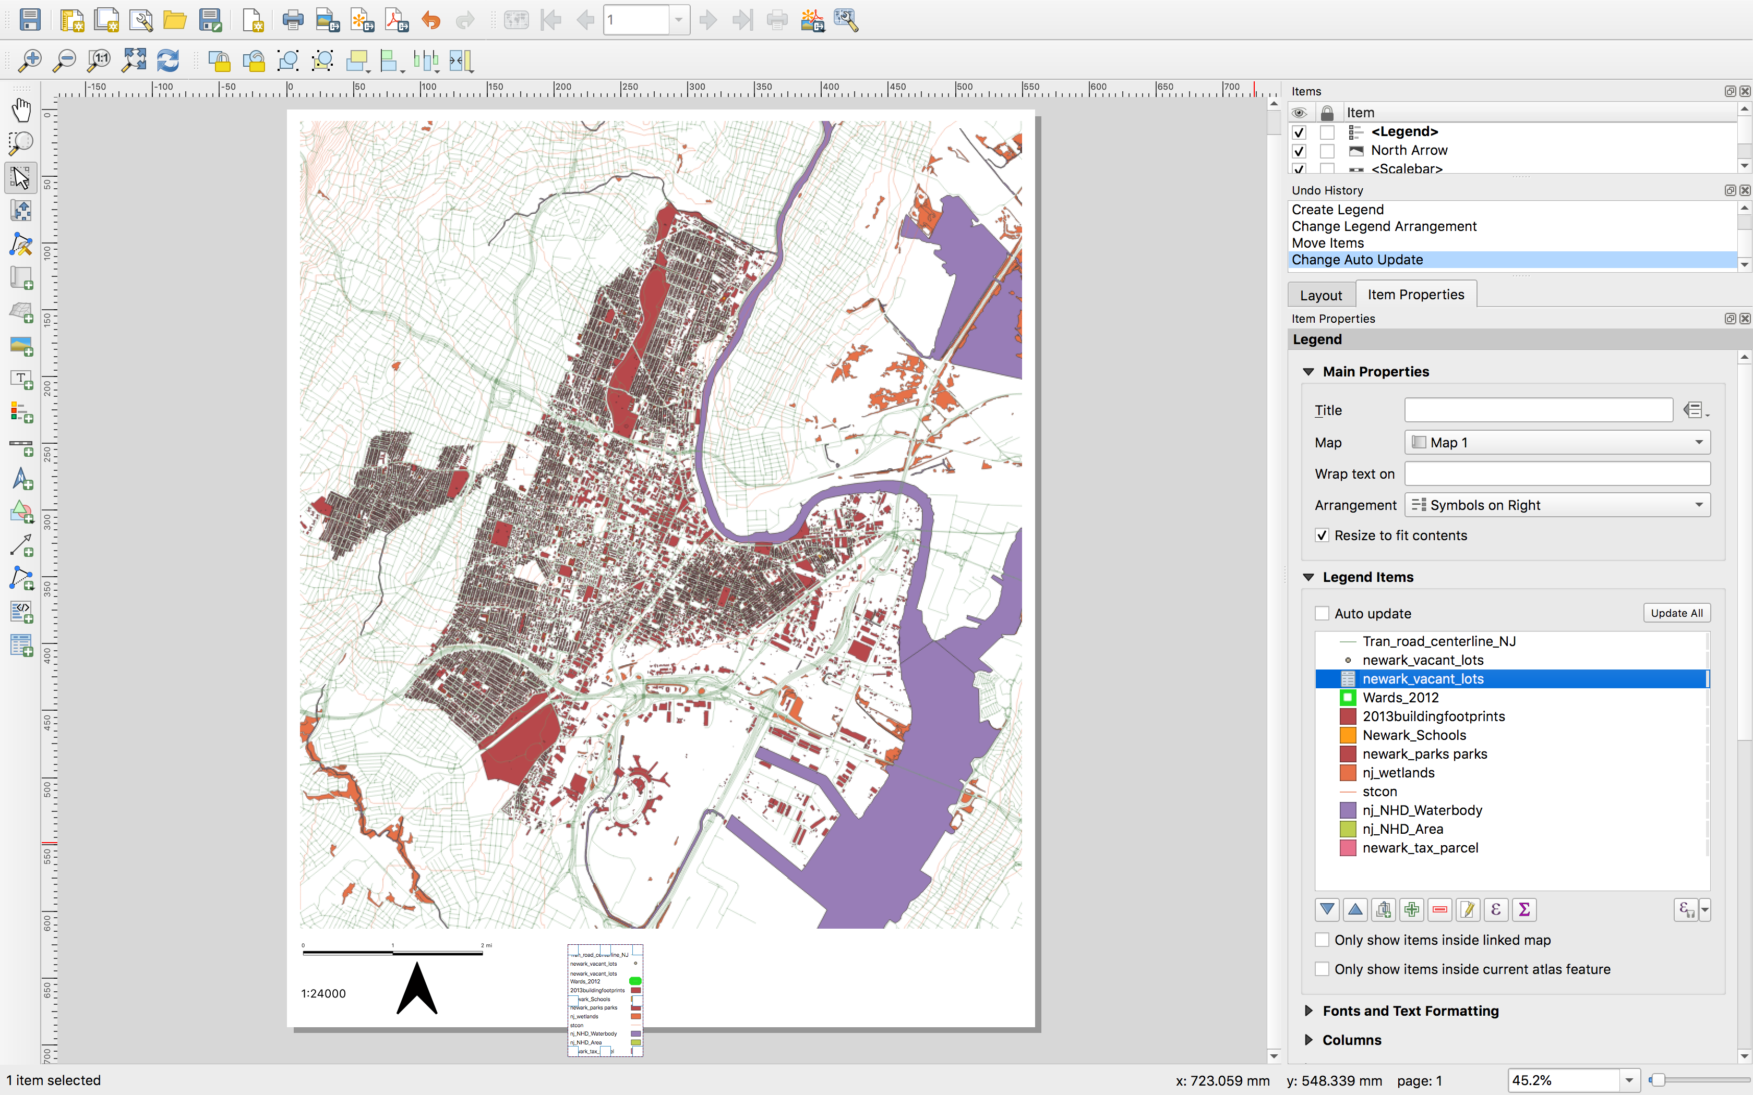Enable Only show items inside linked map

[x=1322, y=940]
